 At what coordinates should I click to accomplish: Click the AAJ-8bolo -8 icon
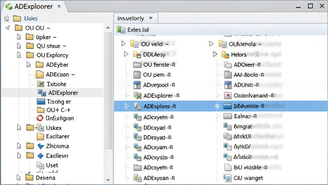[x=228, y=75]
